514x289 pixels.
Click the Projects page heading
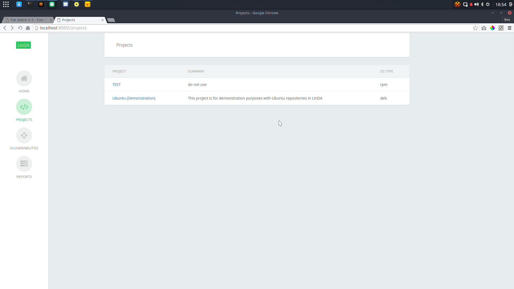pos(124,45)
